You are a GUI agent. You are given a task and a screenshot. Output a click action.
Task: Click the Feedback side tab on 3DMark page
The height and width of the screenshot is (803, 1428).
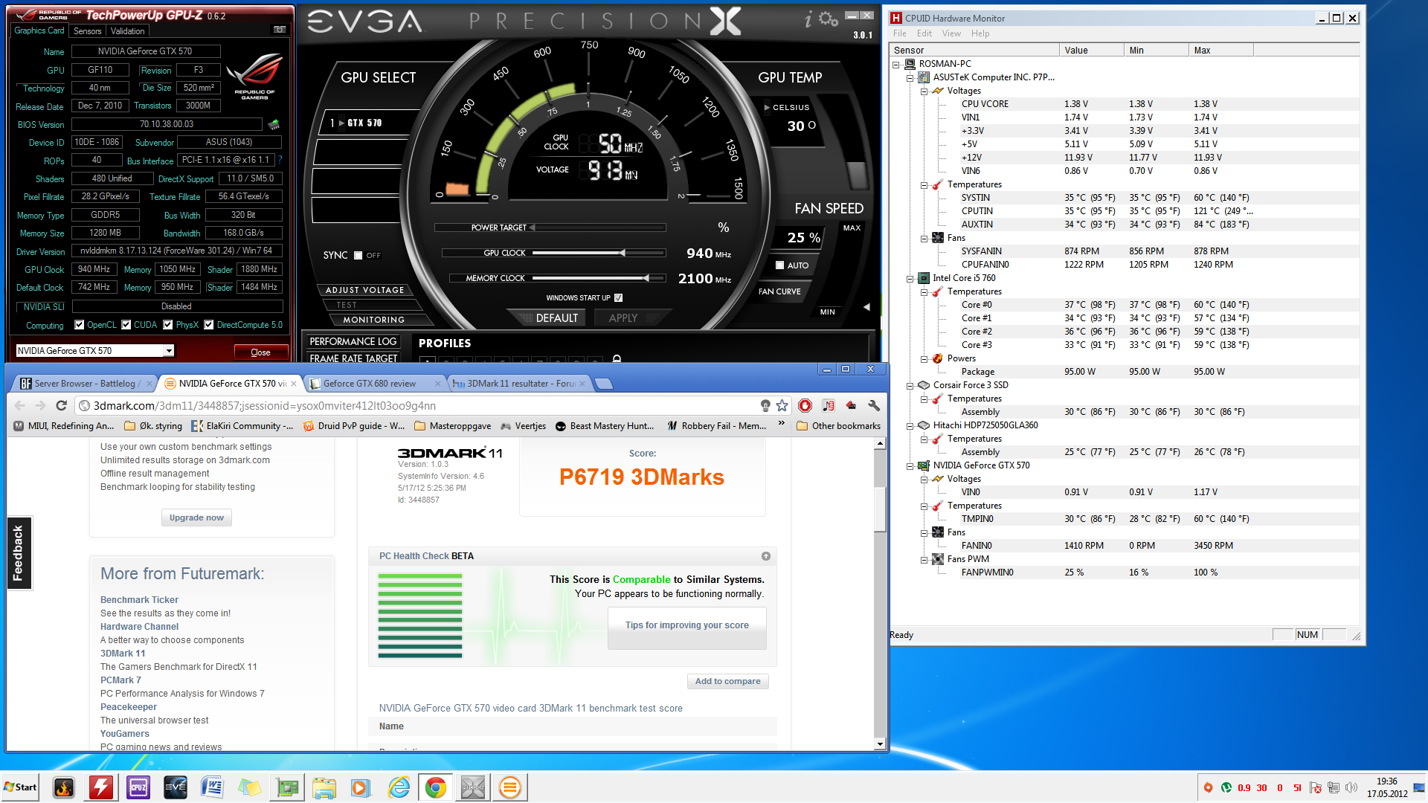19,553
